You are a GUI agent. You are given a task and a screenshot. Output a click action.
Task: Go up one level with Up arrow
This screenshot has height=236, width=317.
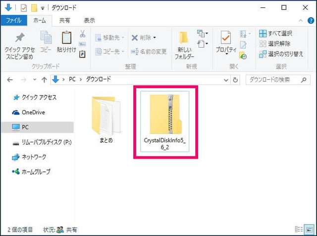44,80
